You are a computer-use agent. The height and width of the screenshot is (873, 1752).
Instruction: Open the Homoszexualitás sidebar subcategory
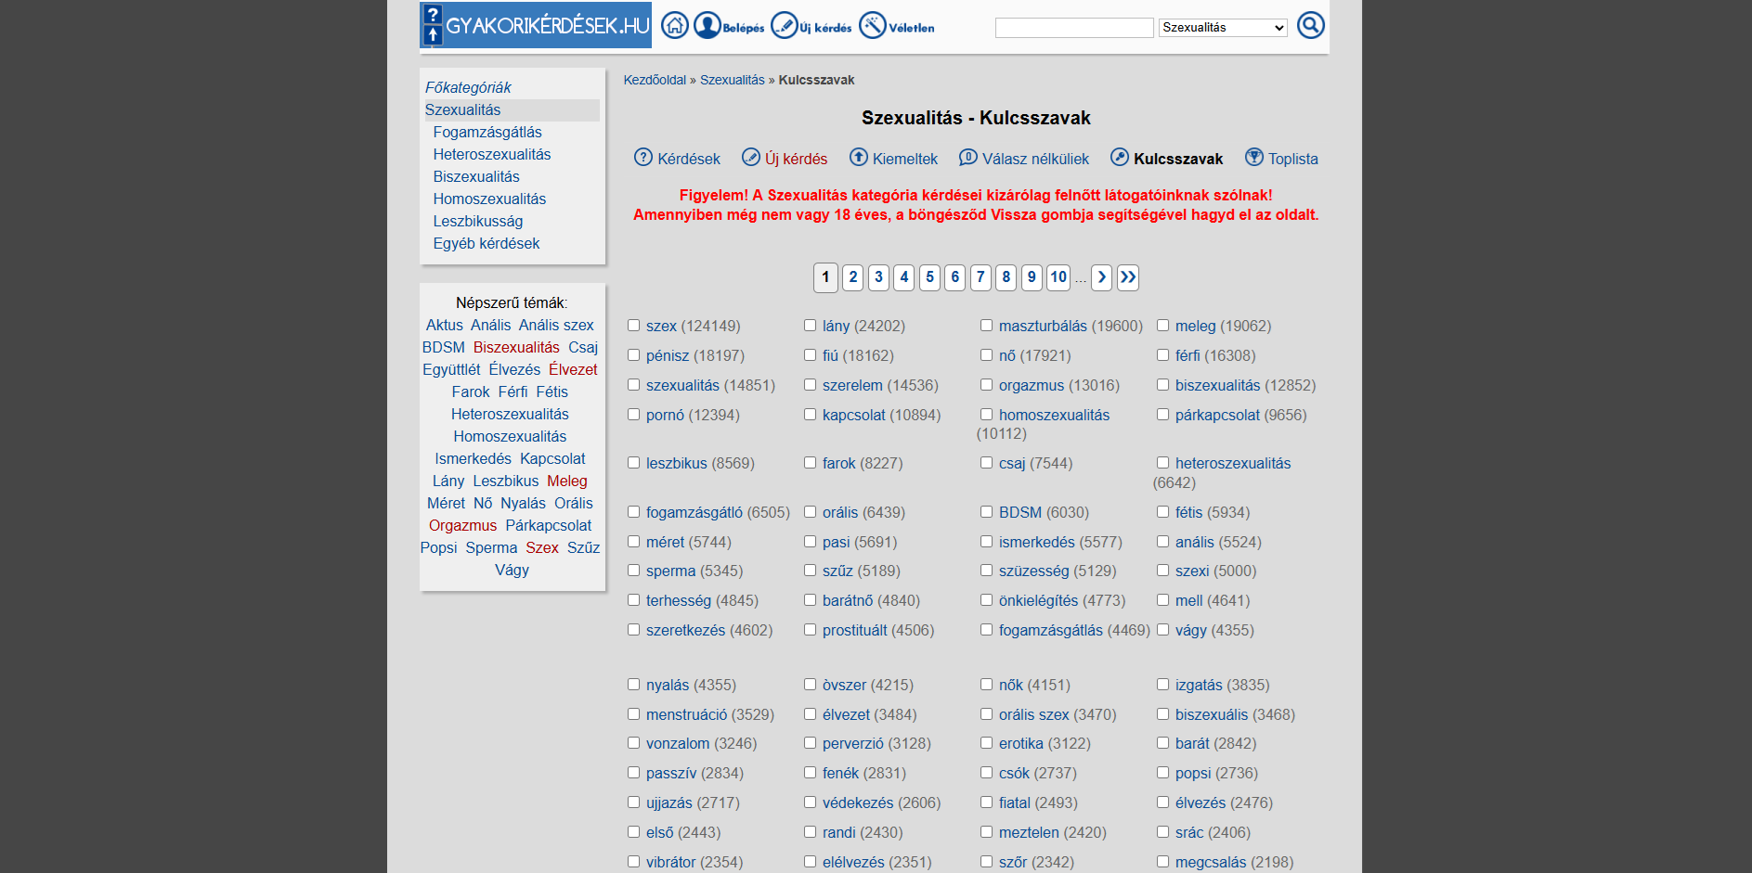[489, 199]
